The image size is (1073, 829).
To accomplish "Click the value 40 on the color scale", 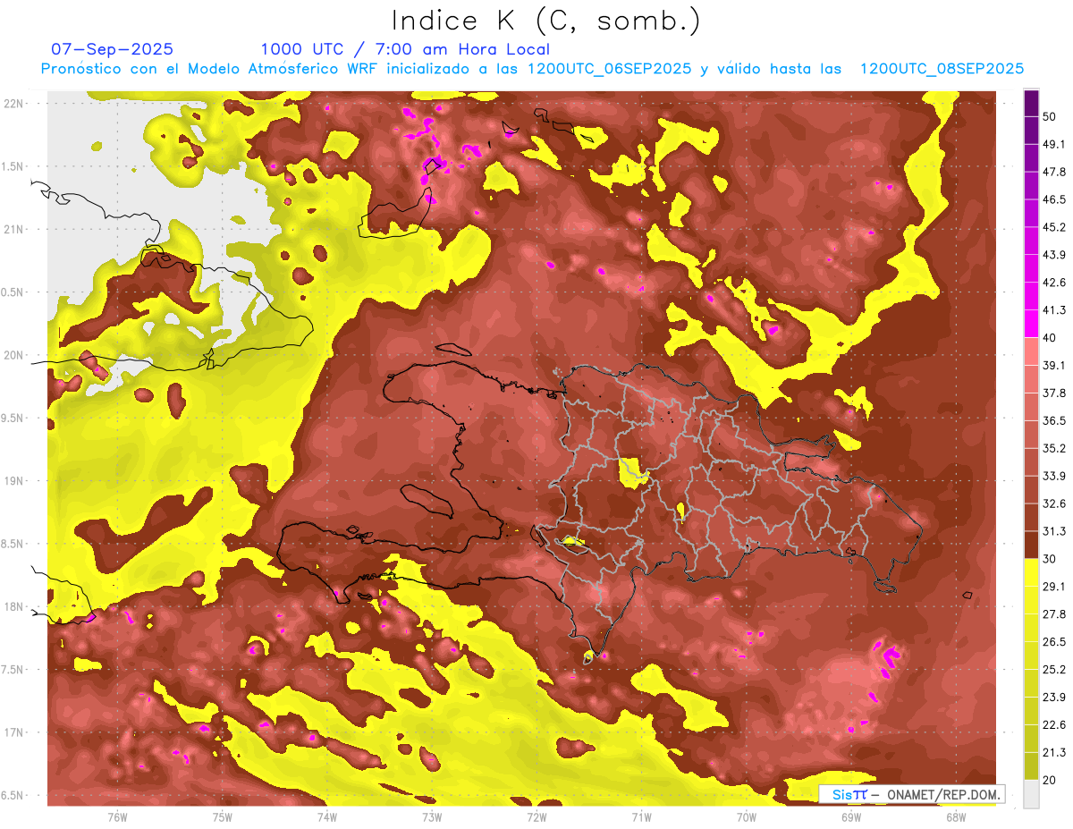I will tap(1050, 337).
